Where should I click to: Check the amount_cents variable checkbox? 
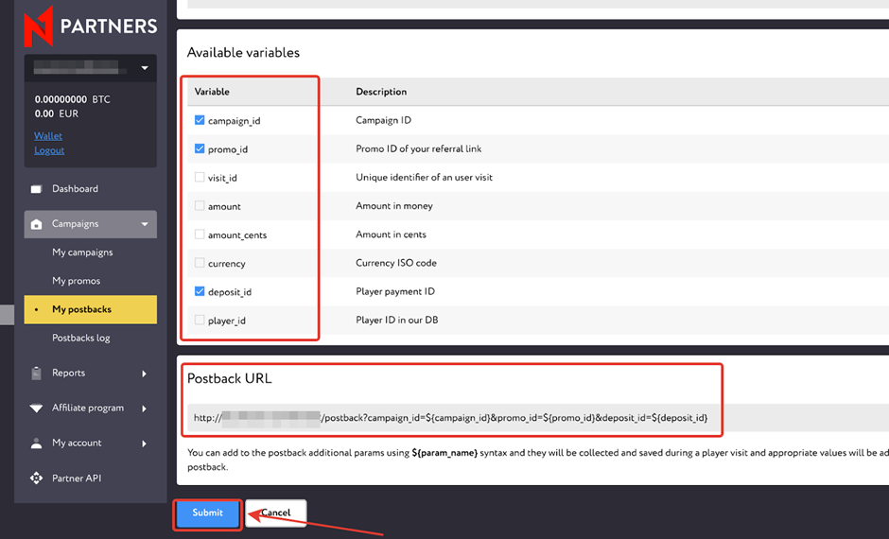200,235
